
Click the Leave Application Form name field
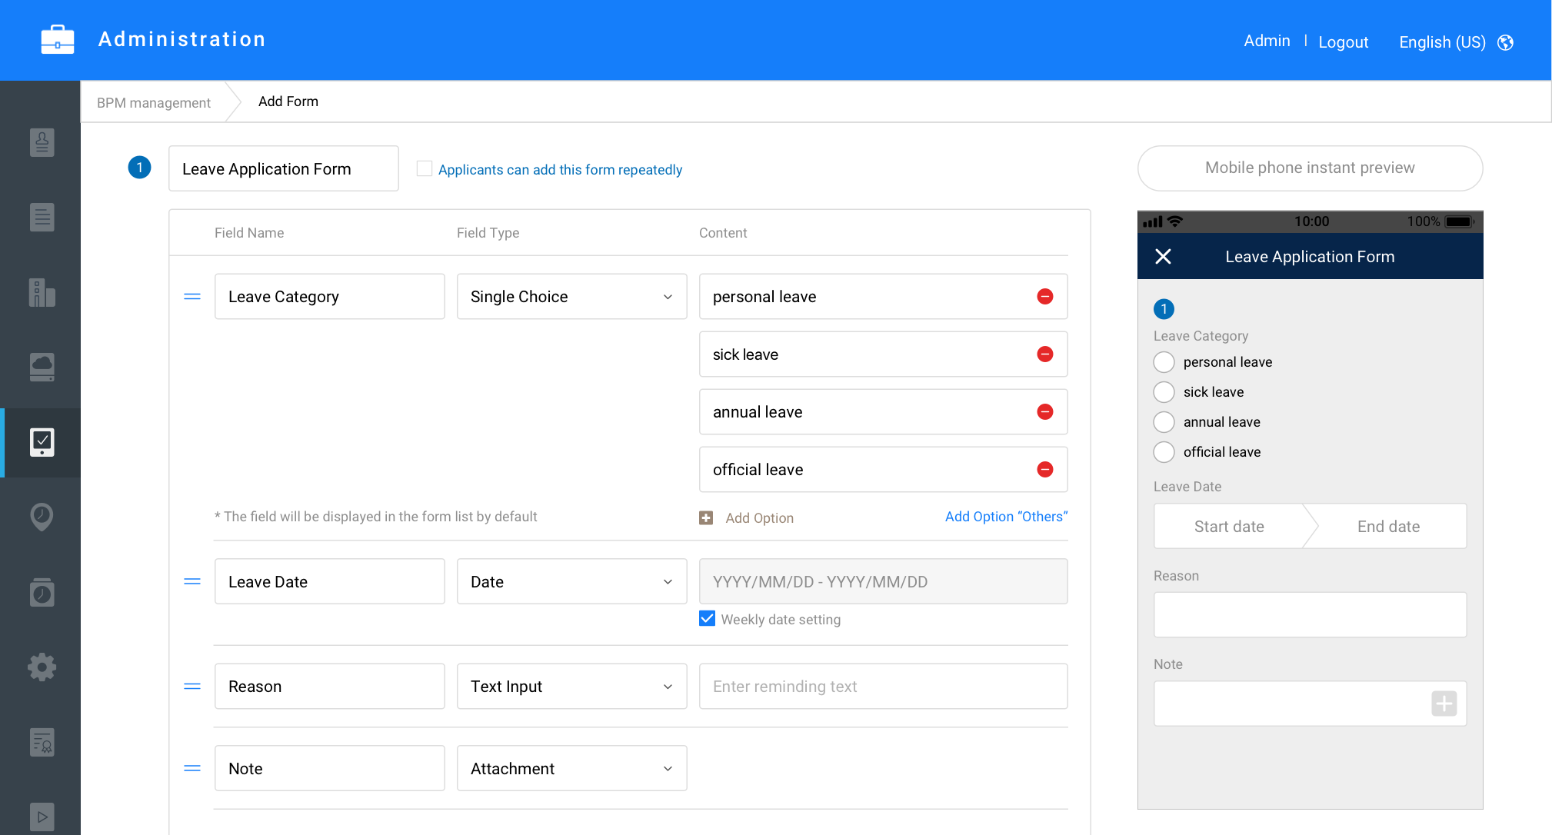[x=283, y=169]
